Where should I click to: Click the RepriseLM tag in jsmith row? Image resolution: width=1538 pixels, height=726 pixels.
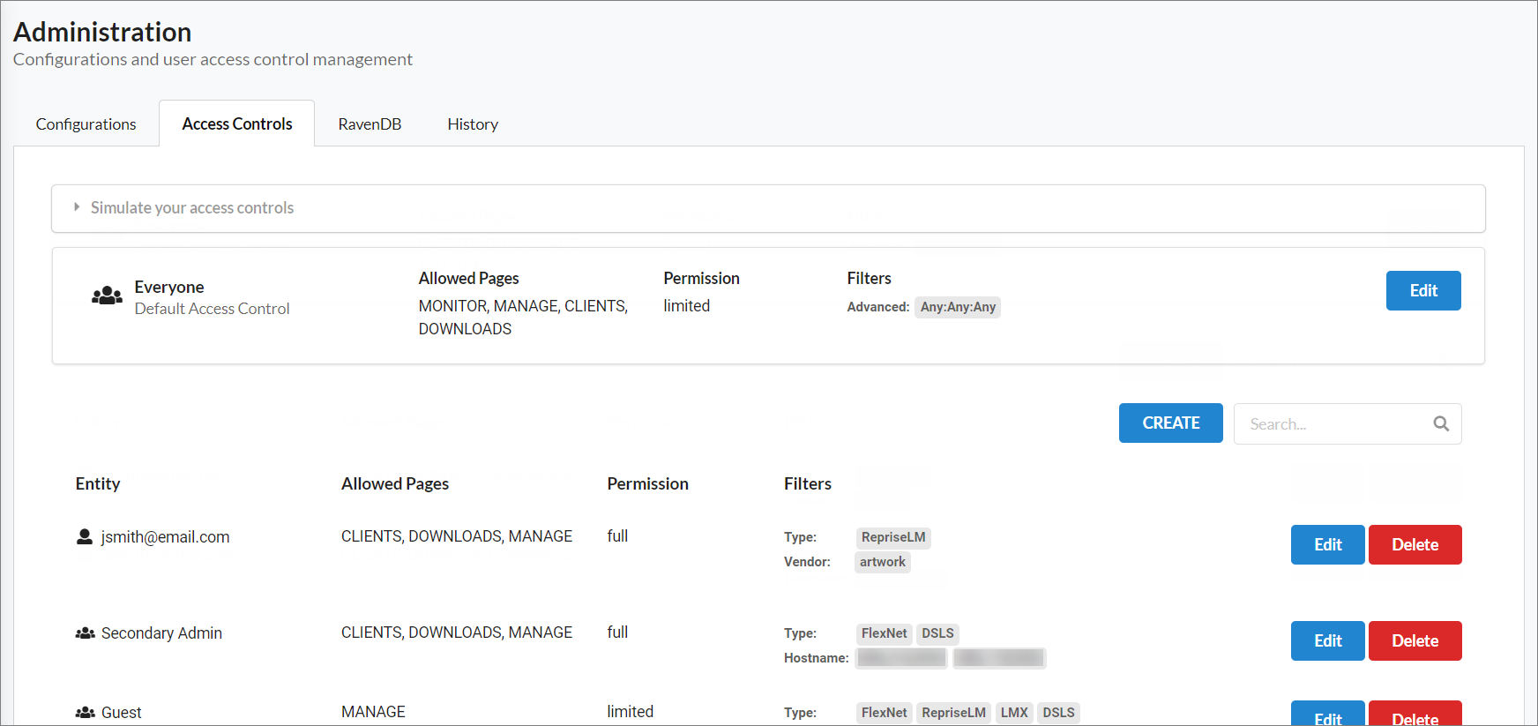[893, 537]
